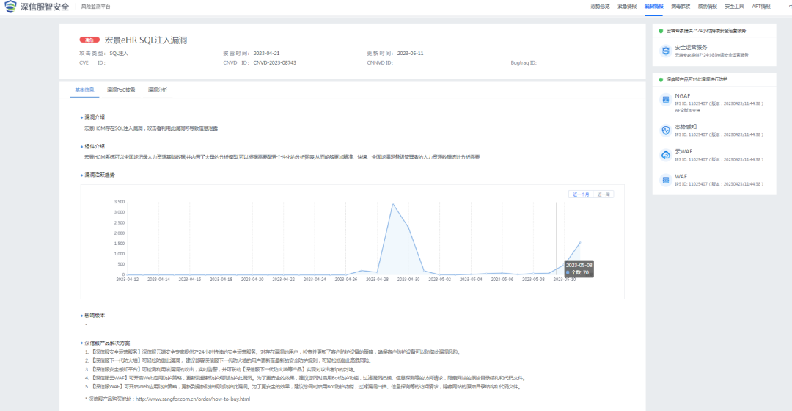Select 近一周 chart range button
The image size is (792, 411).
[603, 194]
